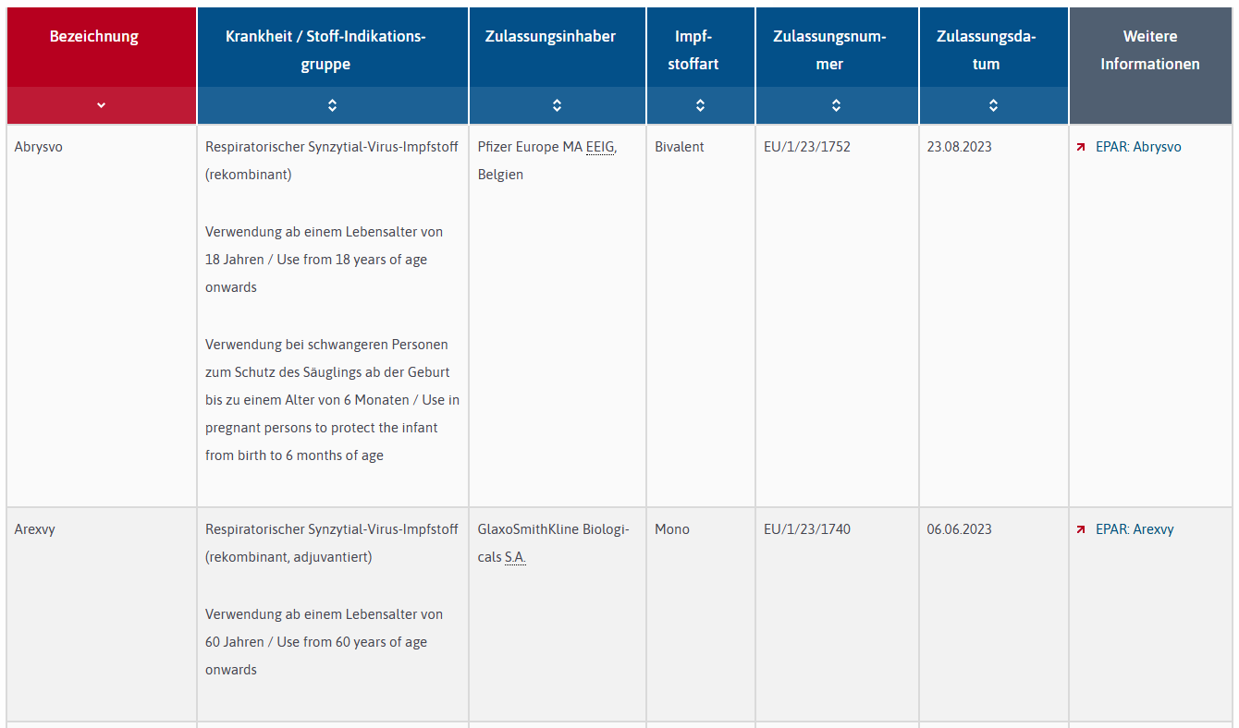Open the EPAR: Arexvy link
The image size is (1239, 728).
point(1135,529)
